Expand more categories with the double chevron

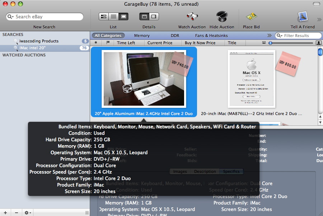(x=270, y=36)
